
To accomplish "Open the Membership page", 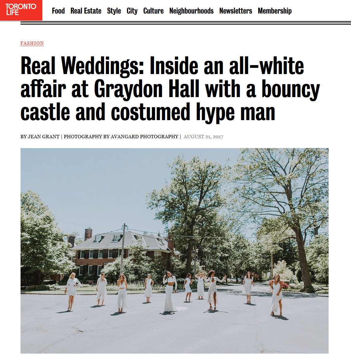I will (x=274, y=11).
